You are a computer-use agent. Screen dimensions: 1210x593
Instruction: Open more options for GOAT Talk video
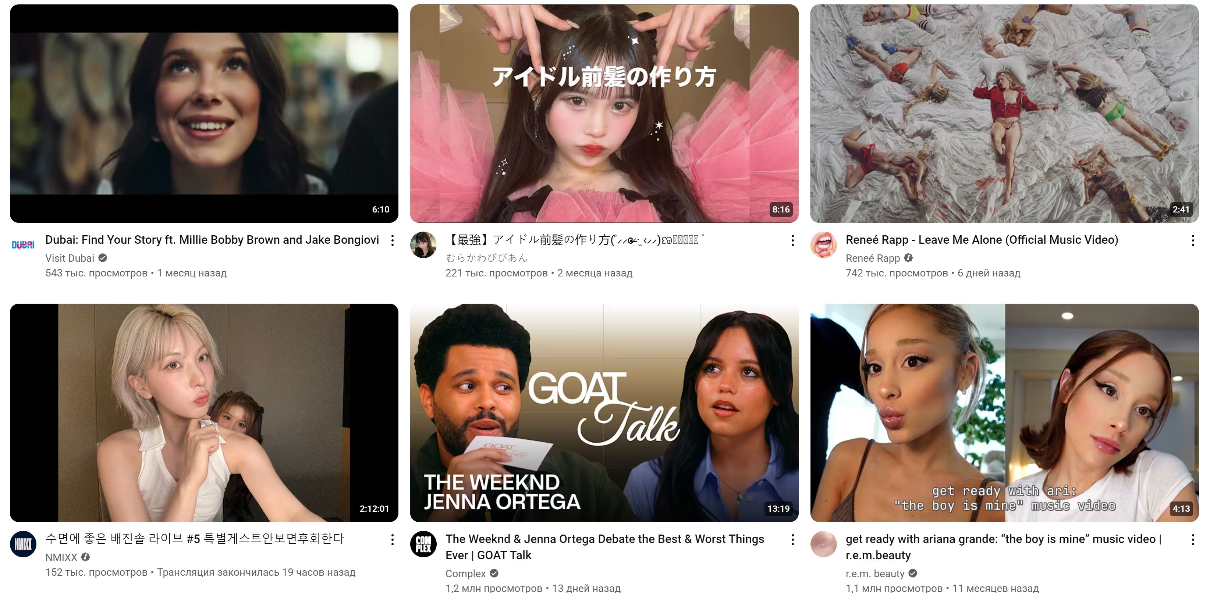792,540
